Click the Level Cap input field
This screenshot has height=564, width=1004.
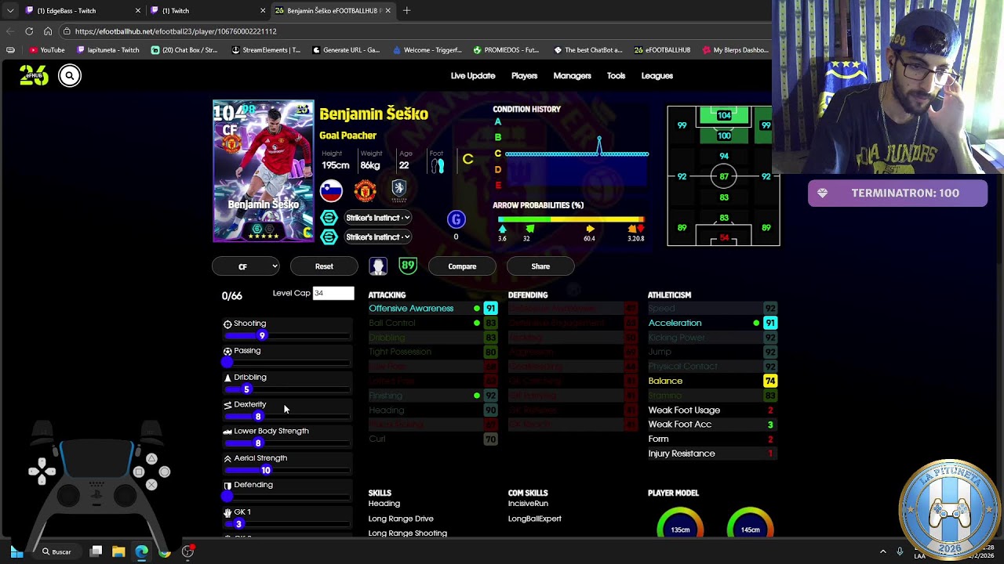pyautogui.click(x=333, y=293)
